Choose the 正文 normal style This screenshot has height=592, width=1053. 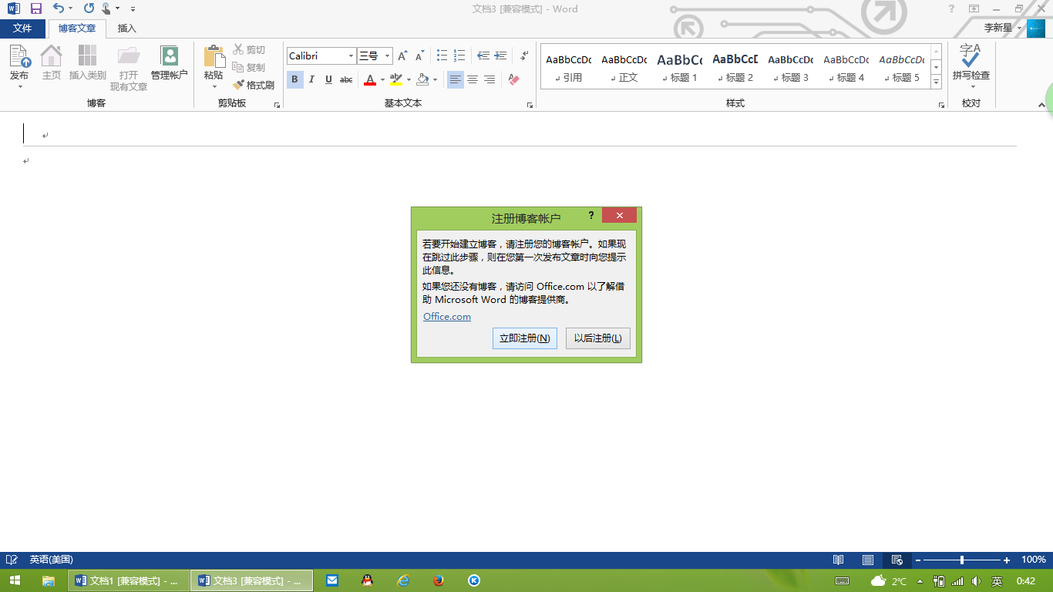(624, 67)
